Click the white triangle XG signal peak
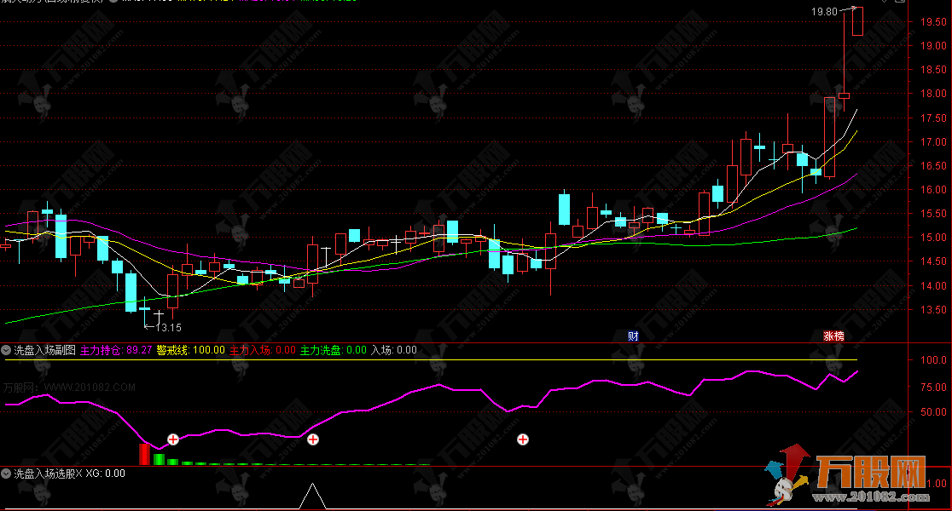The height and width of the screenshot is (511, 952). (313, 495)
